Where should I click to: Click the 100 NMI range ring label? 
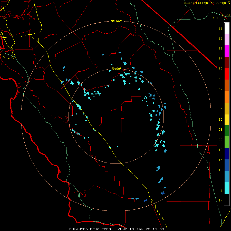[x=116, y=21]
